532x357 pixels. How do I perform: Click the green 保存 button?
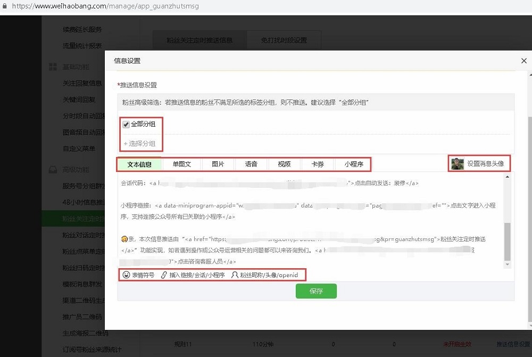tap(316, 291)
